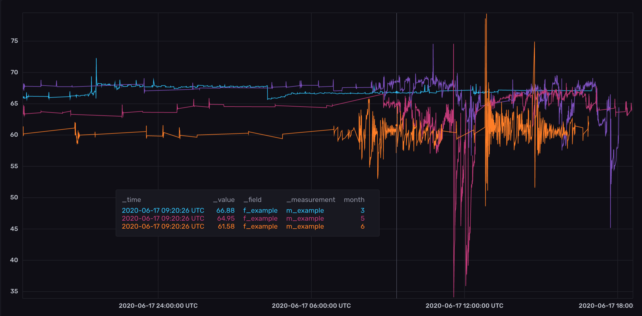Image resolution: width=642 pixels, height=316 pixels.
Task: Click the orange f_example field text
Action: point(260,226)
